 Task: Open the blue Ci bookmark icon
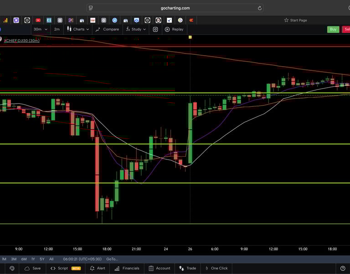click(x=49, y=21)
